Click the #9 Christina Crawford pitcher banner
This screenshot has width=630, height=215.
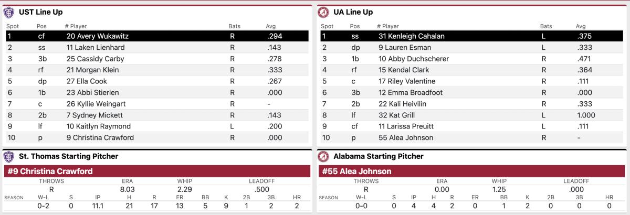157,171
